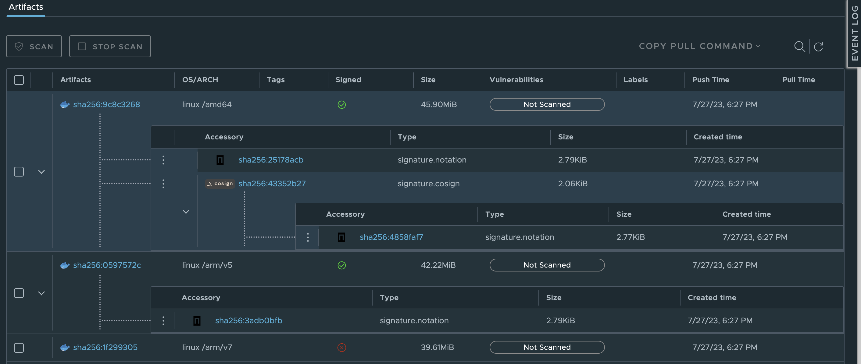Open search for artifacts

pyautogui.click(x=799, y=46)
